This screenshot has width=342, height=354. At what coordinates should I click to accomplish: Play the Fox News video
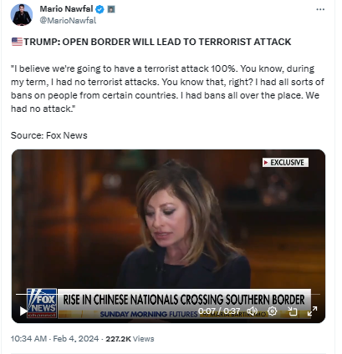point(23,311)
